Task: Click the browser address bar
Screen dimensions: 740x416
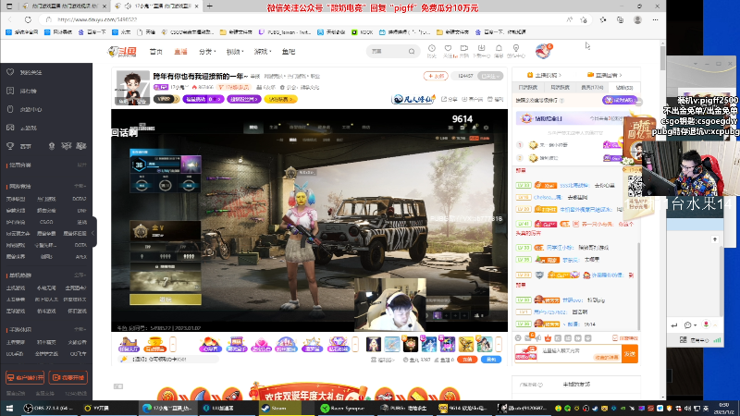Action: click(x=302, y=19)
